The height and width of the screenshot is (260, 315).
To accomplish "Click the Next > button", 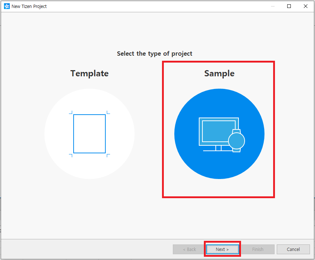I will tap(222, 249).
